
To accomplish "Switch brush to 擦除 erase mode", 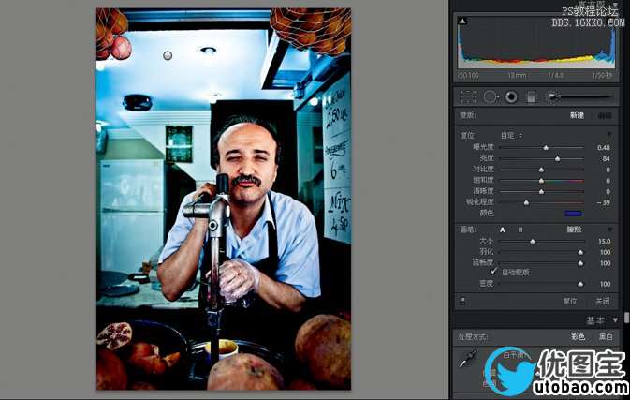I will (x=574, y=230).
